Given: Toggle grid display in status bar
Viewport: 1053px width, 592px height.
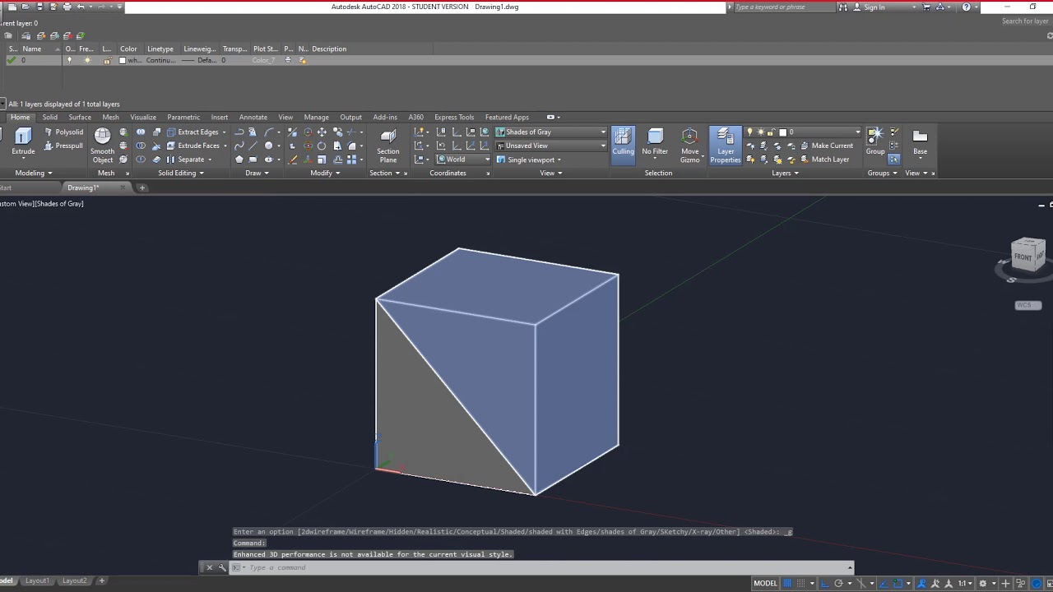Looking at the screenshot, I should point(787,583).
